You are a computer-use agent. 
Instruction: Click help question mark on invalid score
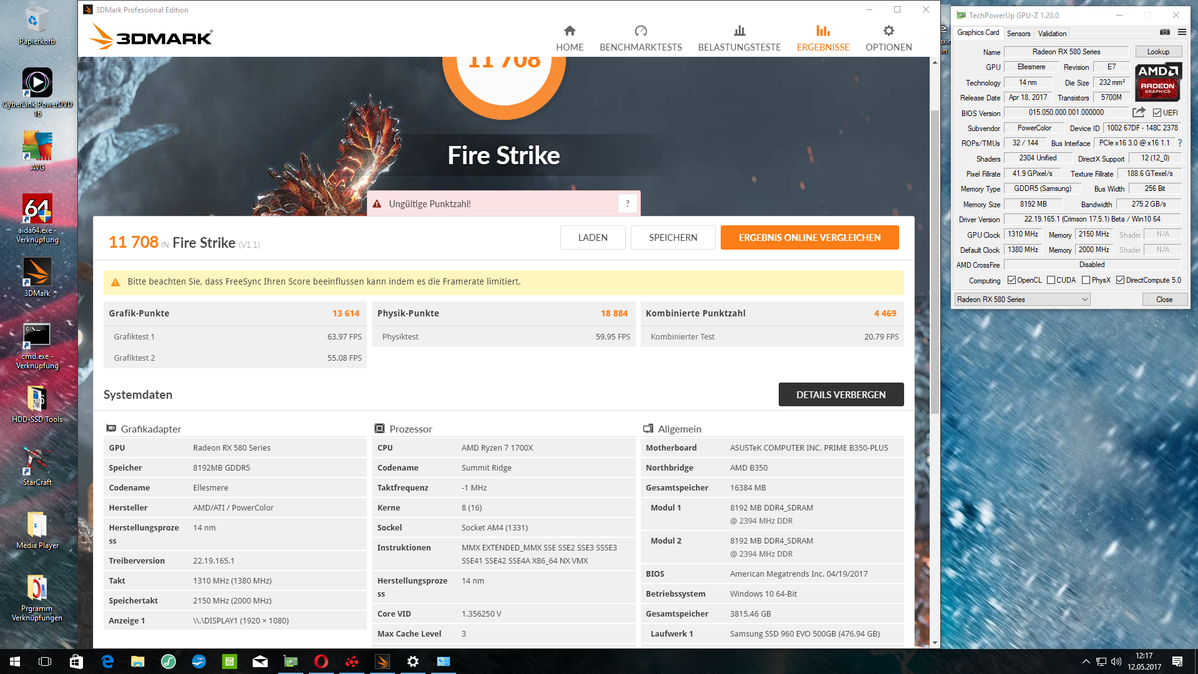(627, 203)
